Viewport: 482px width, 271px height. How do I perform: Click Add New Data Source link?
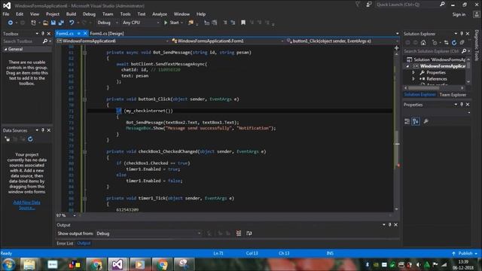point(27,205)
